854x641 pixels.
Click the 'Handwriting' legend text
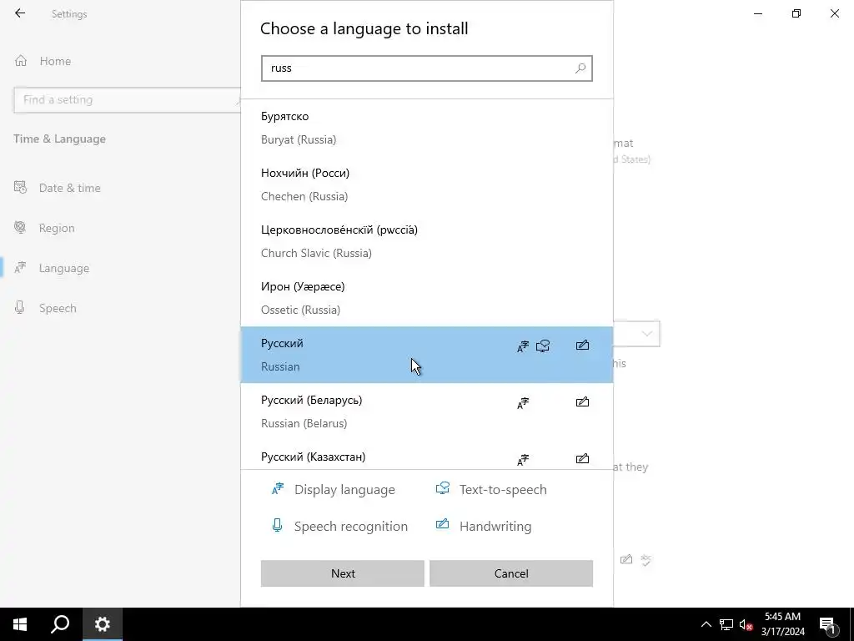[x=495, y=527]
